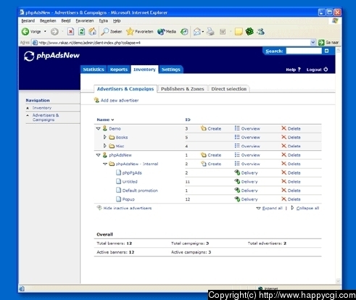Sort by Name column header arrow

(112, 120)
